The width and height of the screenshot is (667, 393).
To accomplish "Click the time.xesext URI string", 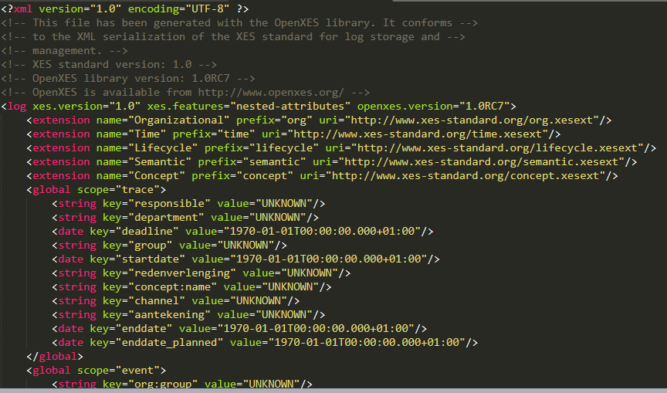I will point(420,134).
